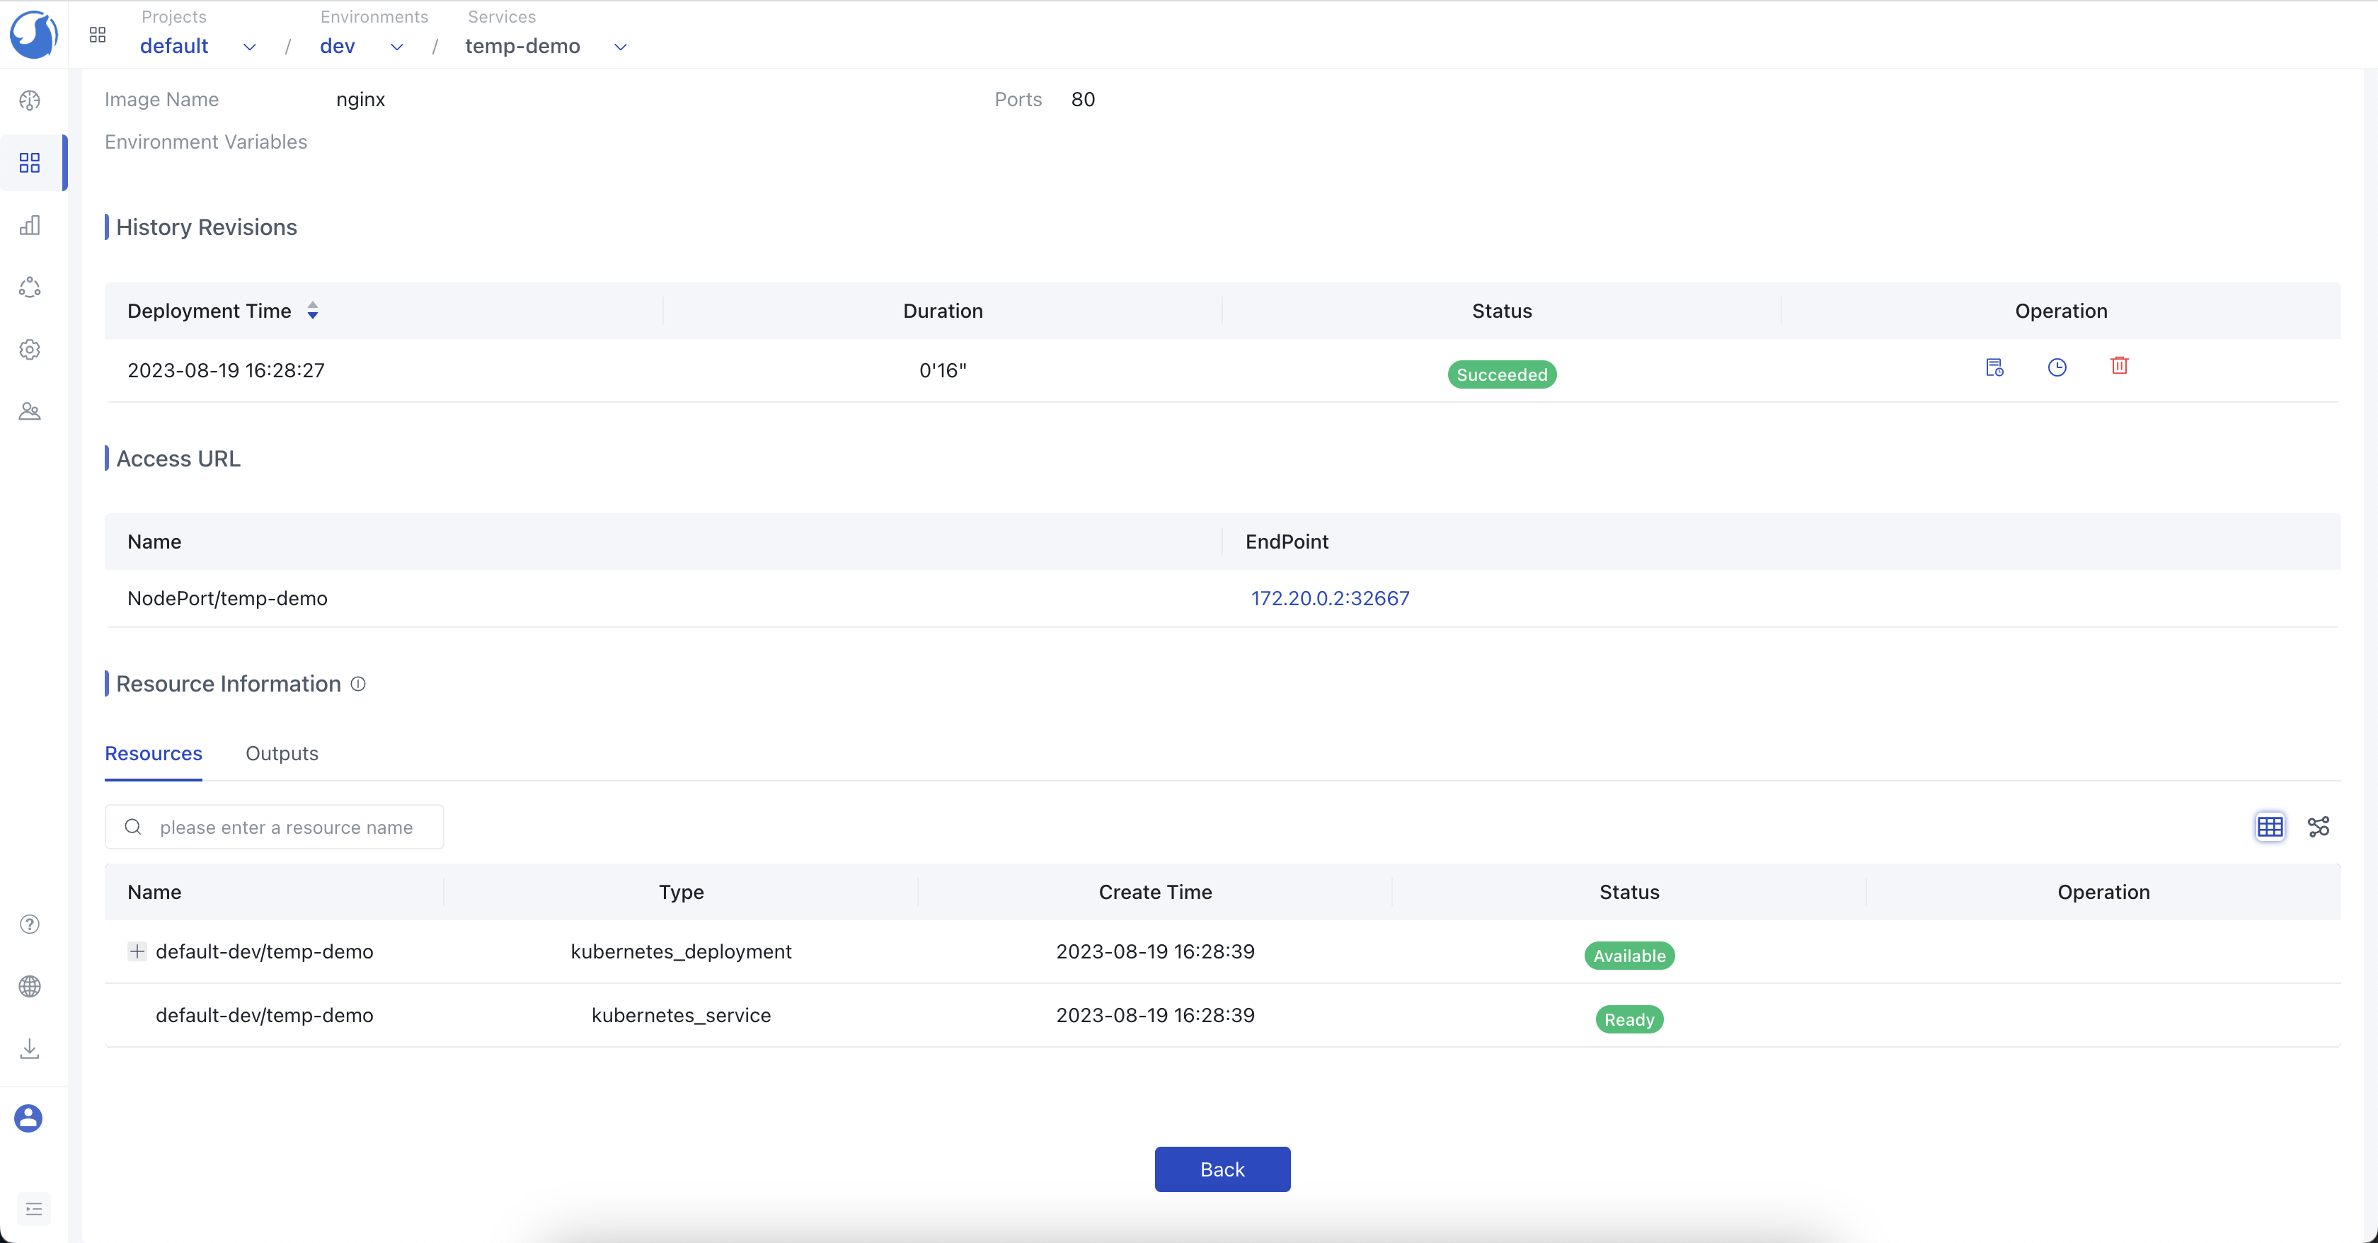
Task: Expand the kubernetes_deployment resource row
Action: coord(137,951)
